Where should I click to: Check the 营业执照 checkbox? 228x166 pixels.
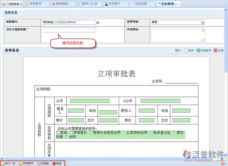[175, 133]
